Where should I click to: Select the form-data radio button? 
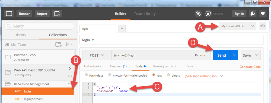tap(86, 75)
